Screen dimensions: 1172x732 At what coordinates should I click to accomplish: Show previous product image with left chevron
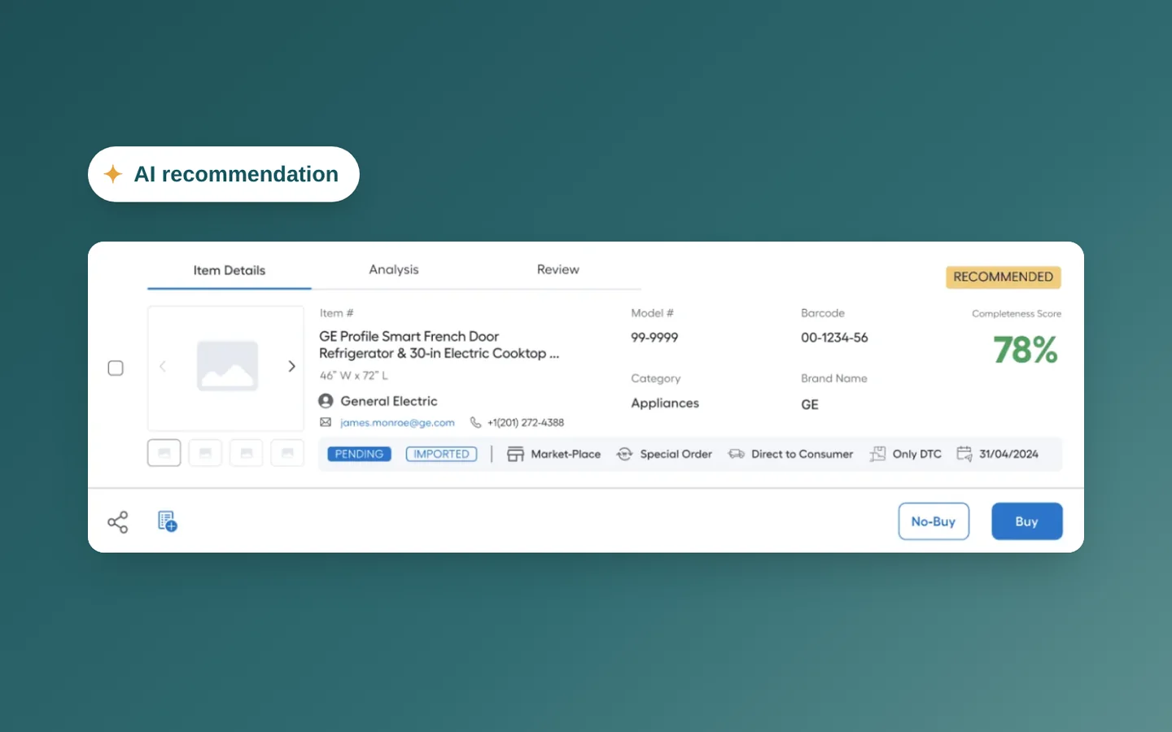(163, 367)
